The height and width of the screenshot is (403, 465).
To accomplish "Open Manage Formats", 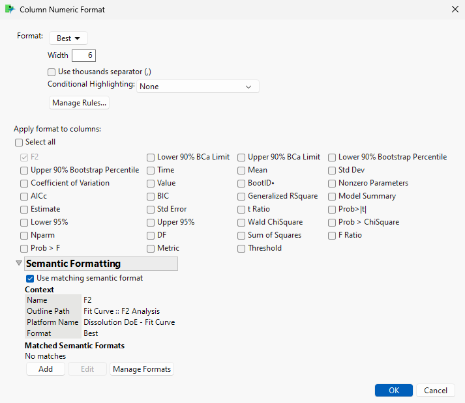I will (142, 369).
